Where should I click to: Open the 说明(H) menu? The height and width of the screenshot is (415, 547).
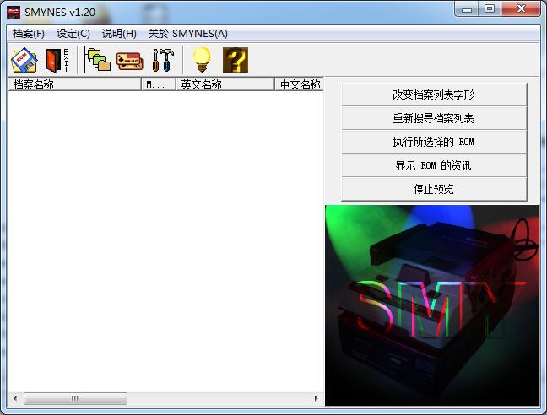tap(119, 34)
